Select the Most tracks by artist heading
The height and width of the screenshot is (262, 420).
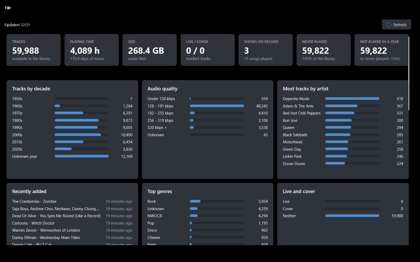(306, 89)
